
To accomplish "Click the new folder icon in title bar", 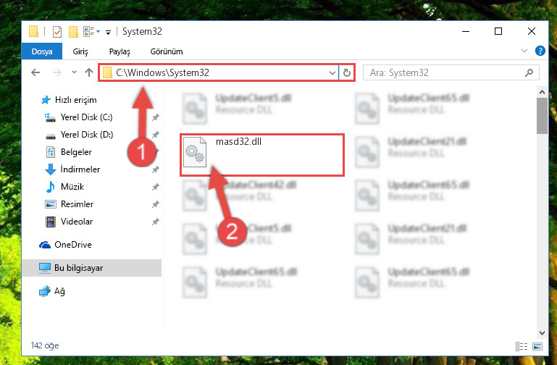I will 73,32.
